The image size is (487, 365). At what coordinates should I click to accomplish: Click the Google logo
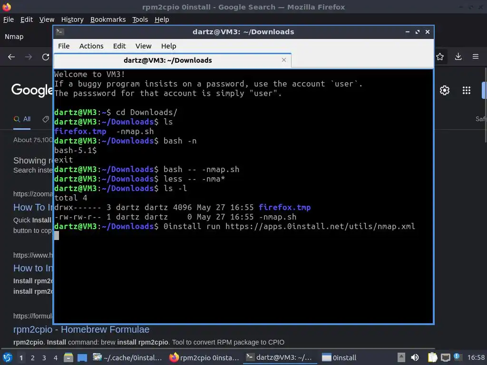coord(32,90)
